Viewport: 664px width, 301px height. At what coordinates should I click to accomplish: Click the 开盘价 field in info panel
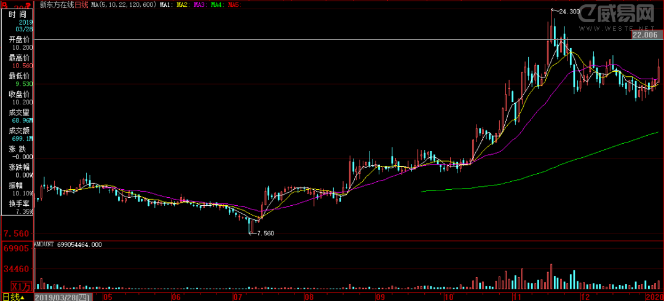coord(18,39)
